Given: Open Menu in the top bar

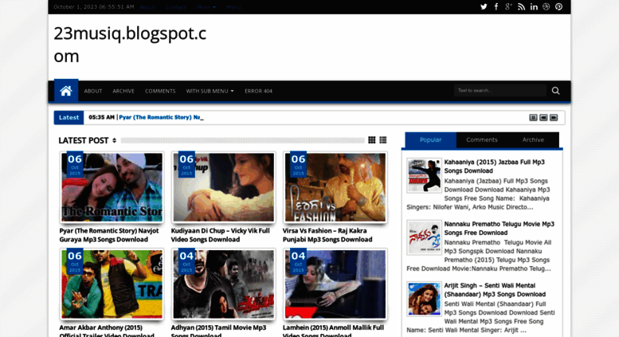Looking at the screenshot, I should pos(233,7).
